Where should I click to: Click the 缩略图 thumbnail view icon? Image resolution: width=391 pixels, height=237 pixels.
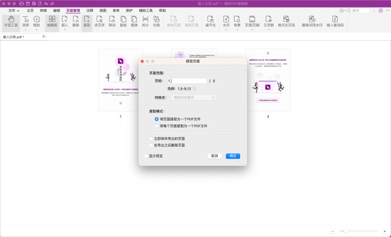pos(52,22)
